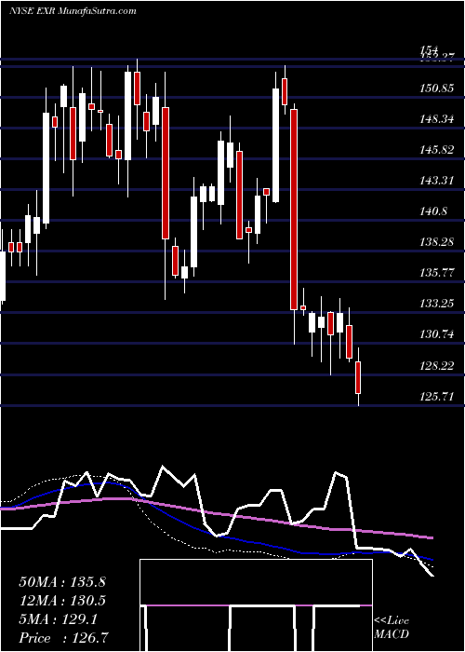Click the <<Live MACD label

392,627
